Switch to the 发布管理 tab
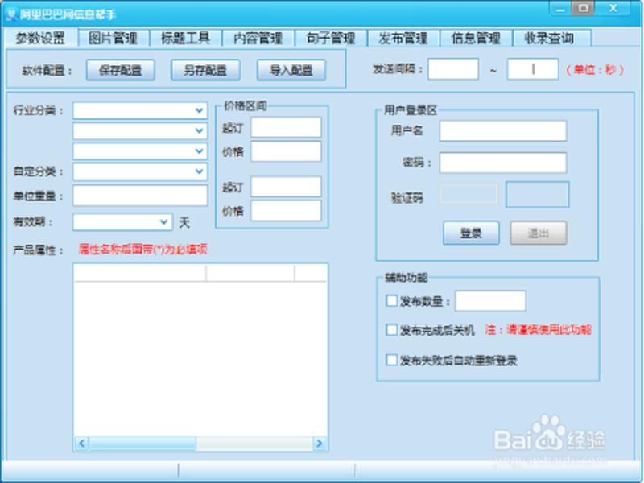Viewport: 644px width, 483px height. pos(404,38)
